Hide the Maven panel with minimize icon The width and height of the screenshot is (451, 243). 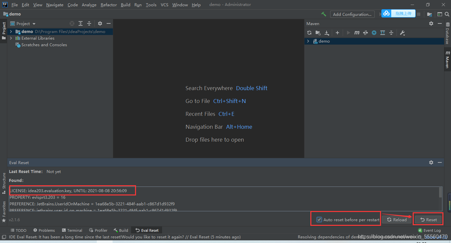point(440,23)
